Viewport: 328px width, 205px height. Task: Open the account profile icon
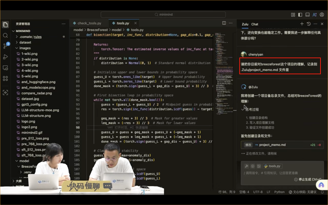pos(322,15)
